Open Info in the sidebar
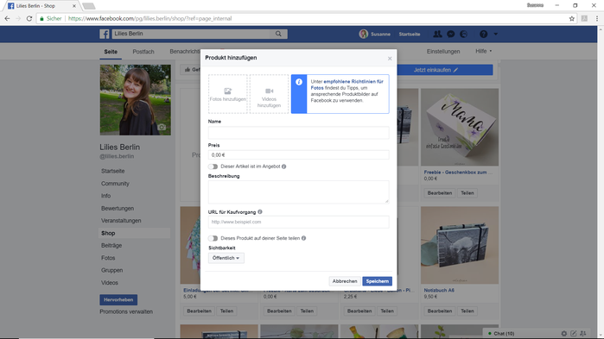Image resolution: width=604 pixels, height=339 pixels. click(x=106, y=196)
